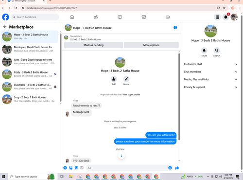Open File Explorer from the taskbar
The width and height of the screenshot is (243, 180).
point(70,177)
